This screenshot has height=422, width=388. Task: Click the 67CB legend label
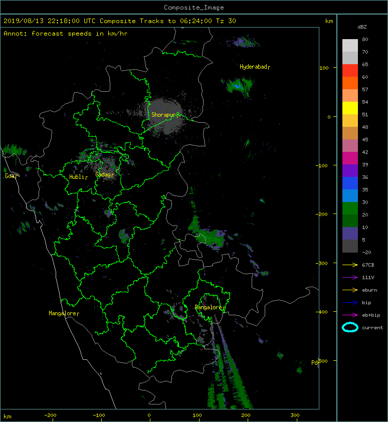click(368, 265)
